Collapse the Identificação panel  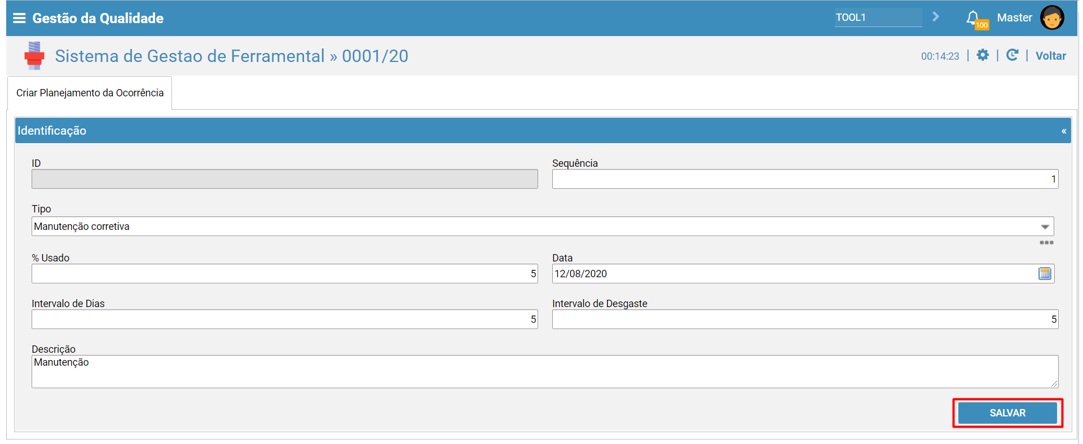point(1064,131)
